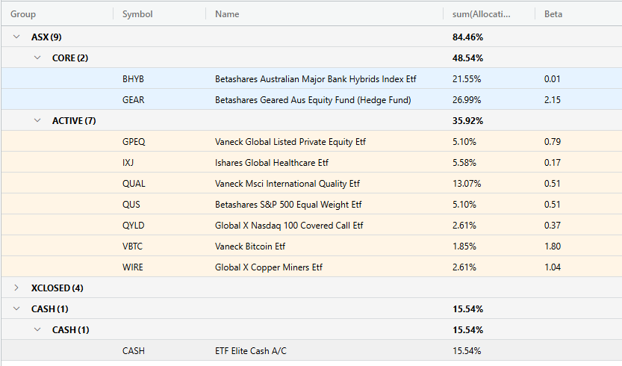
Task: Click the ASX total allocation 84.46%
Action: tap(467, 37)
